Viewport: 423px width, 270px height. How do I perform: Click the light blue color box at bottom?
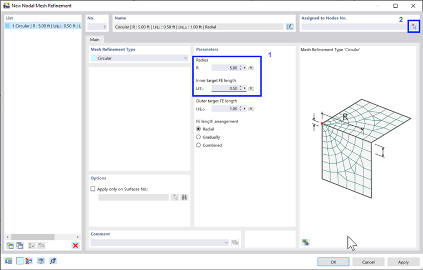pyautogui.click(x=19, y=261)
